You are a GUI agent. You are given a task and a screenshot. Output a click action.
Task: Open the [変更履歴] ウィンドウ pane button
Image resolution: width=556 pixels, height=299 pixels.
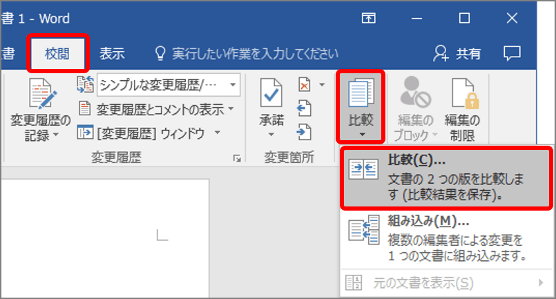141,133
